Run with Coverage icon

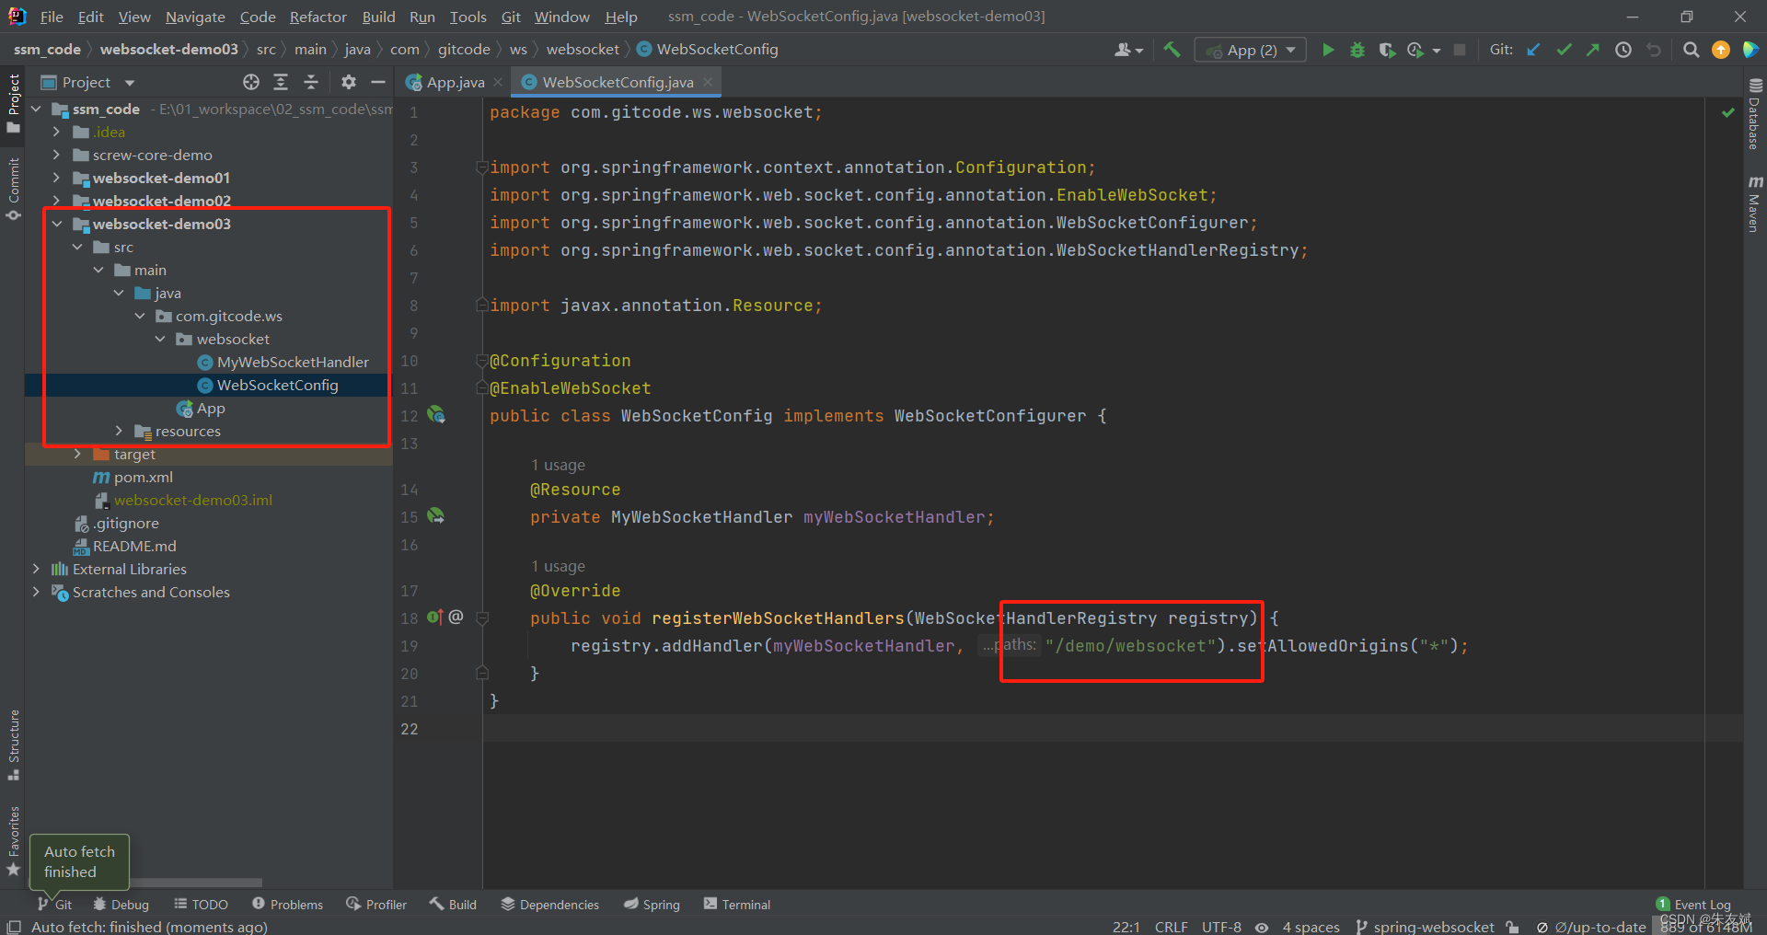(1387, 50)
